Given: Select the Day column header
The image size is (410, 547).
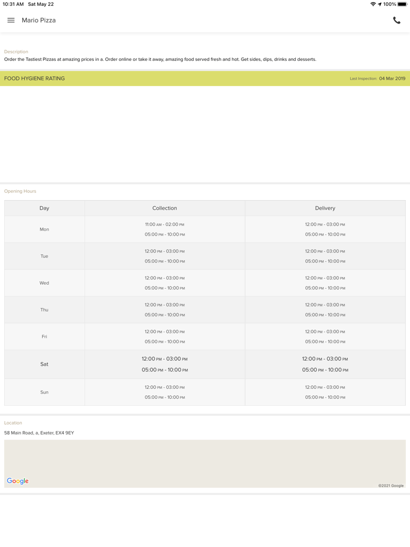Looking at the screenshot, I should click(45, 208).
